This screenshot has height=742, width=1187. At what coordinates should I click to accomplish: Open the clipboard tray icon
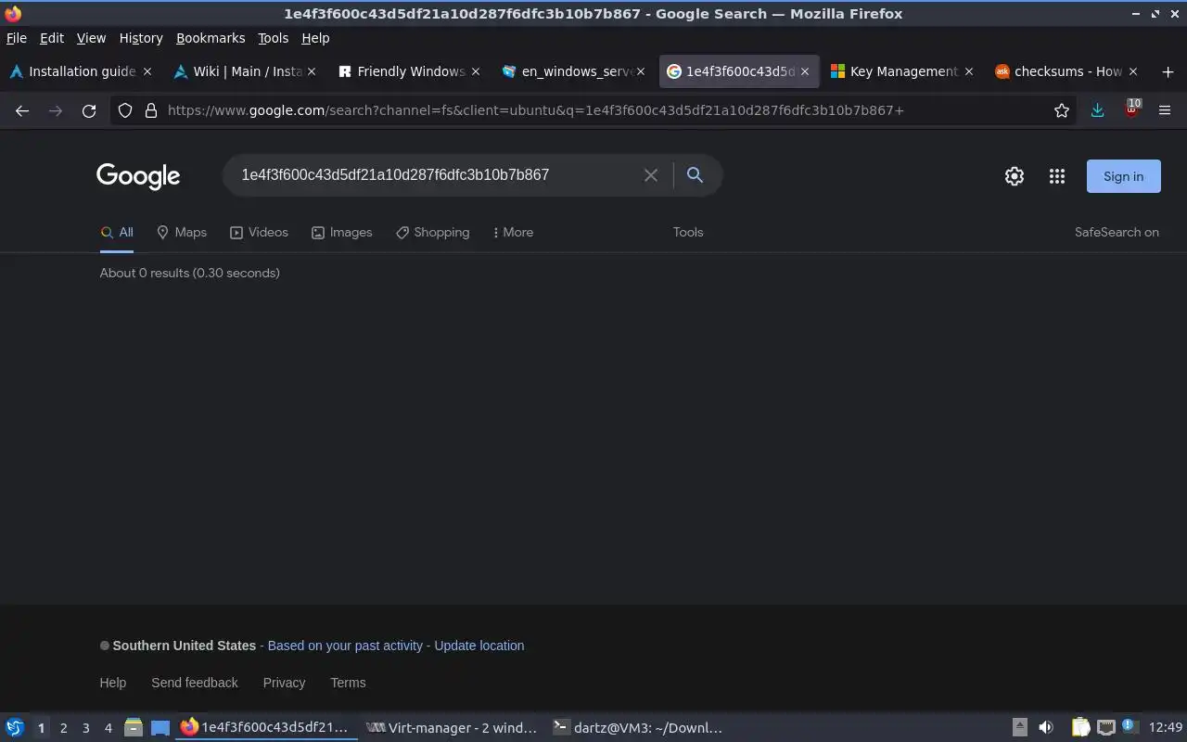[x=1081, y=727]
